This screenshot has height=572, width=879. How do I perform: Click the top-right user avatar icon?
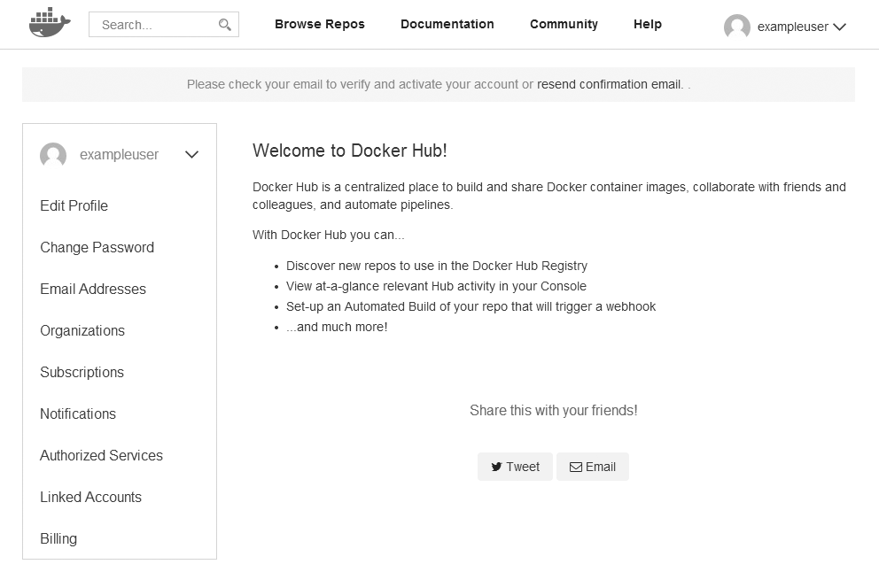[736, 27]
